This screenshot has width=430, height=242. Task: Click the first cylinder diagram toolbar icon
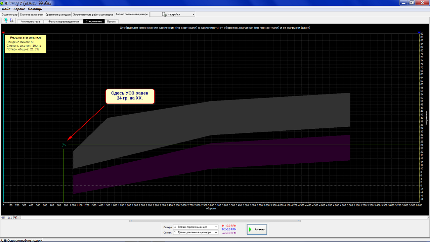6,21
